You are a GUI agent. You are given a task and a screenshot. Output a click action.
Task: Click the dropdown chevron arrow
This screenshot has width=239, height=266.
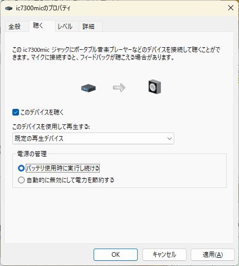[170, 139]
